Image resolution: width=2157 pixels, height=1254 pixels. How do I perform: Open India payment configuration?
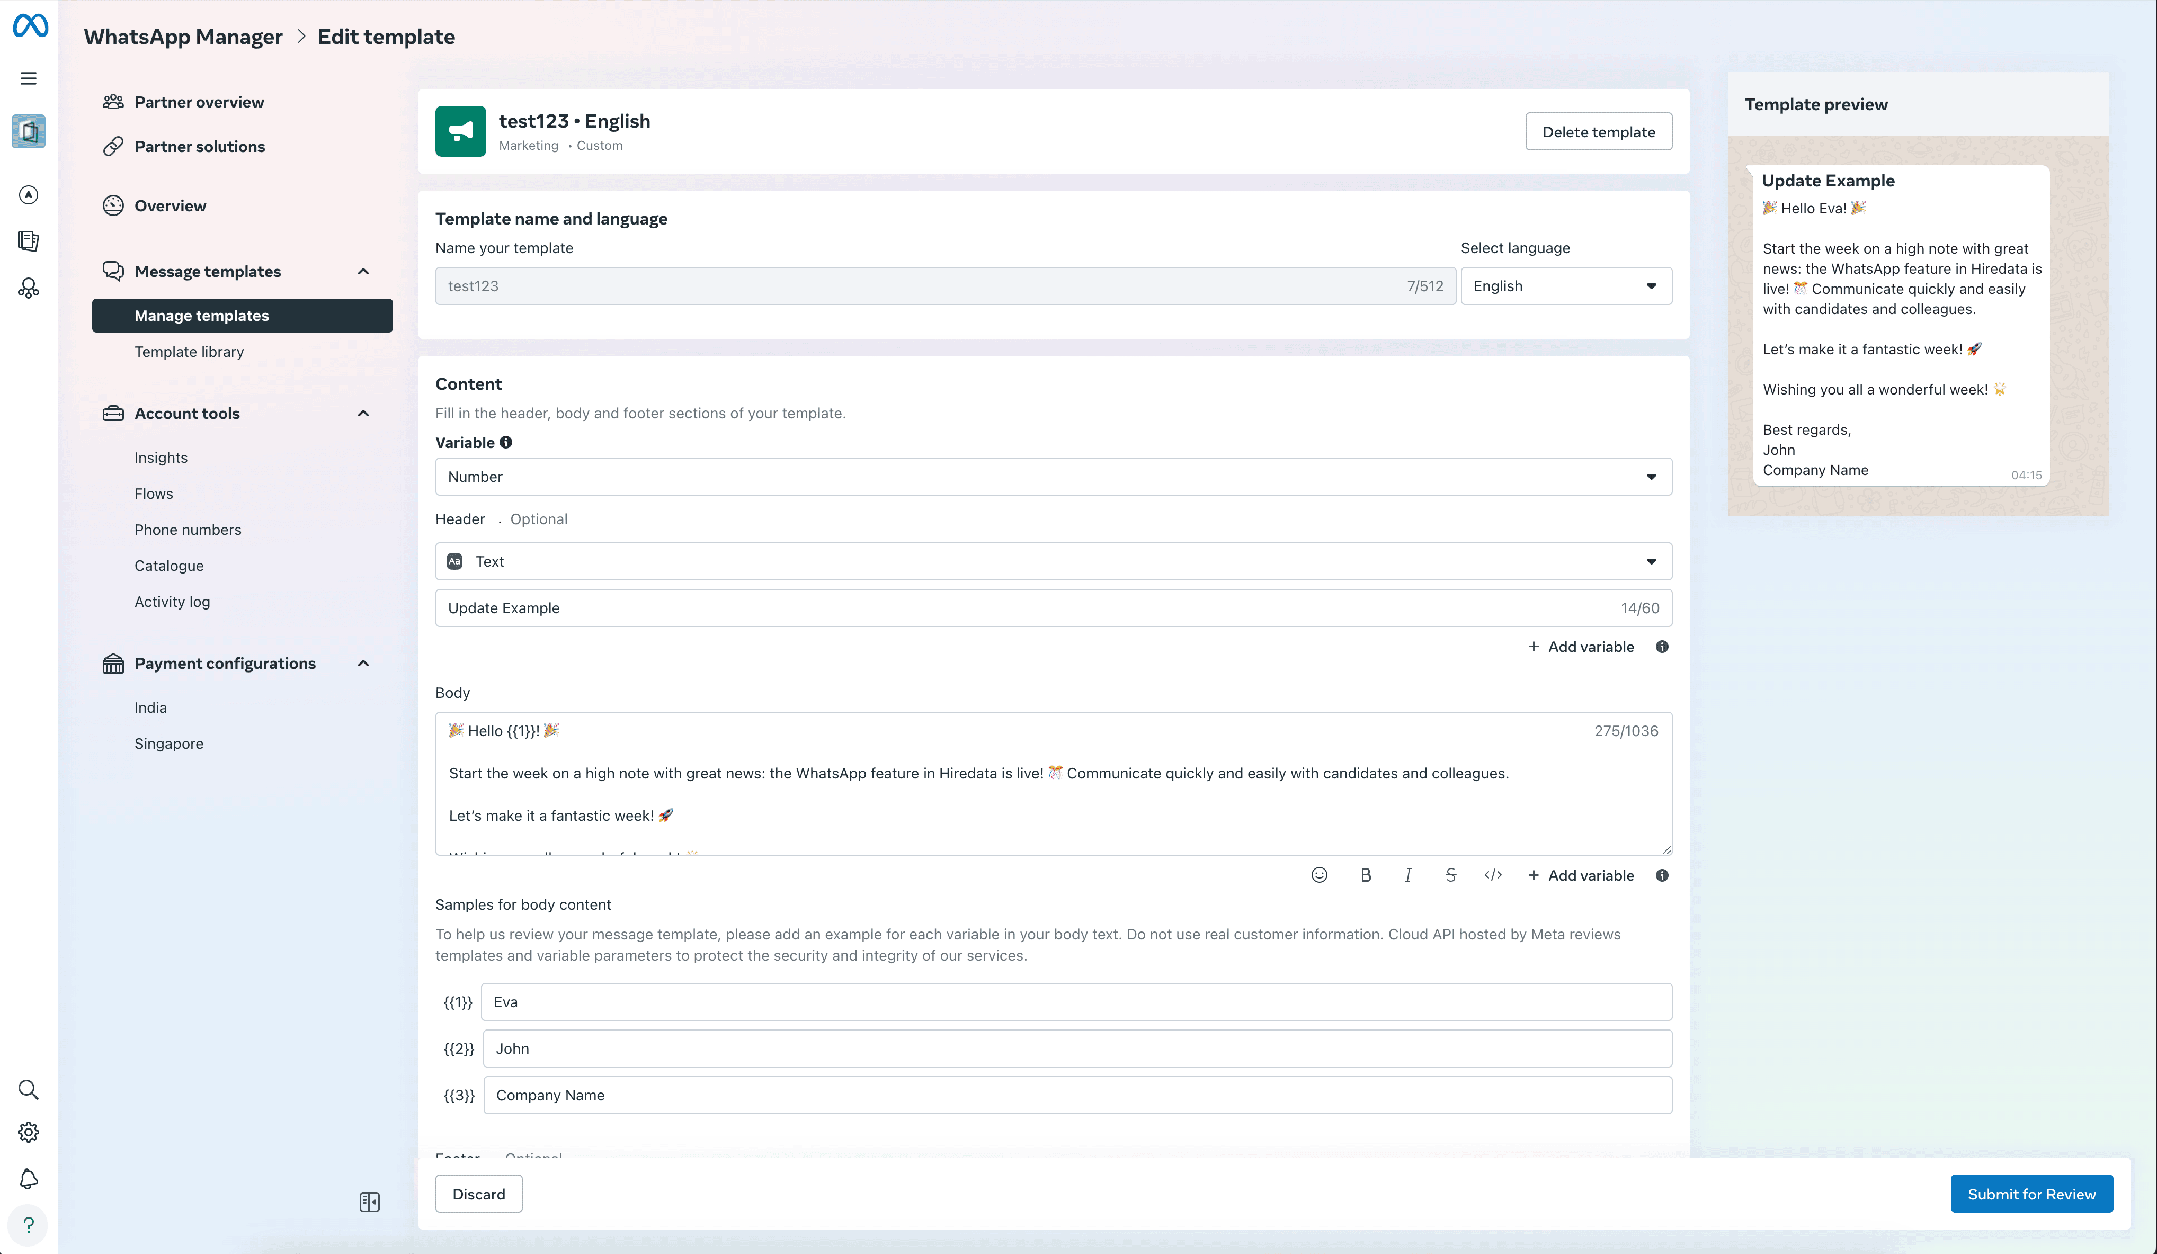(150, 707)
